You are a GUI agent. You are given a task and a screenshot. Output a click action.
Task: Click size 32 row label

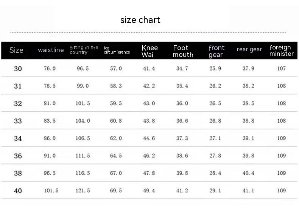[18, 103]
